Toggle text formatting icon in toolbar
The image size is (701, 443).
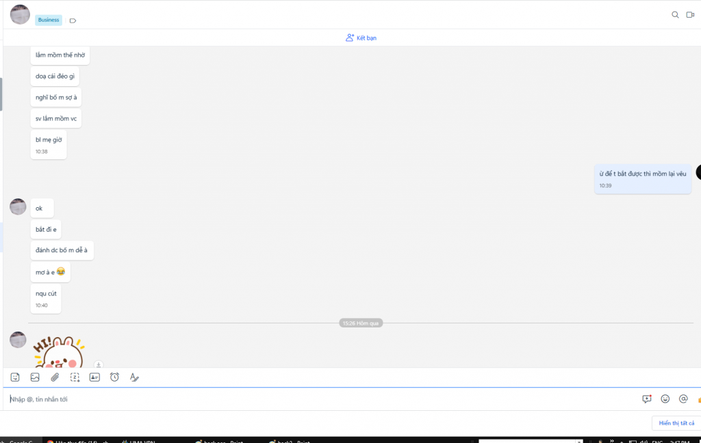coord(134,377)
